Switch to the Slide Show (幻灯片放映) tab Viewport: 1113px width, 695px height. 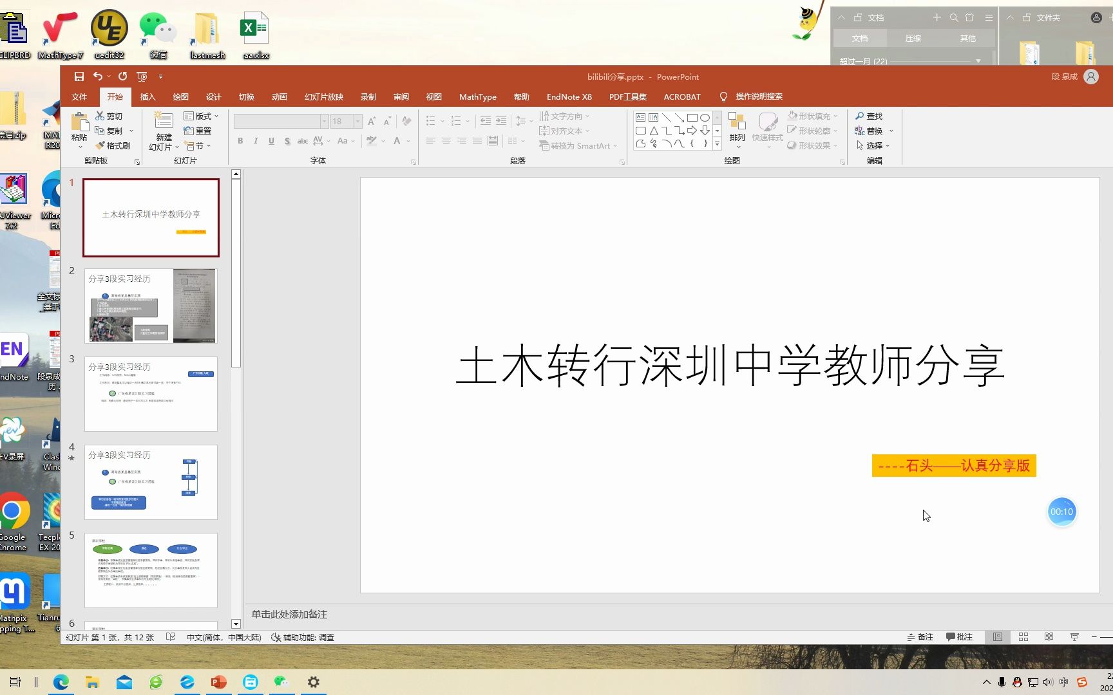point(324,97)
